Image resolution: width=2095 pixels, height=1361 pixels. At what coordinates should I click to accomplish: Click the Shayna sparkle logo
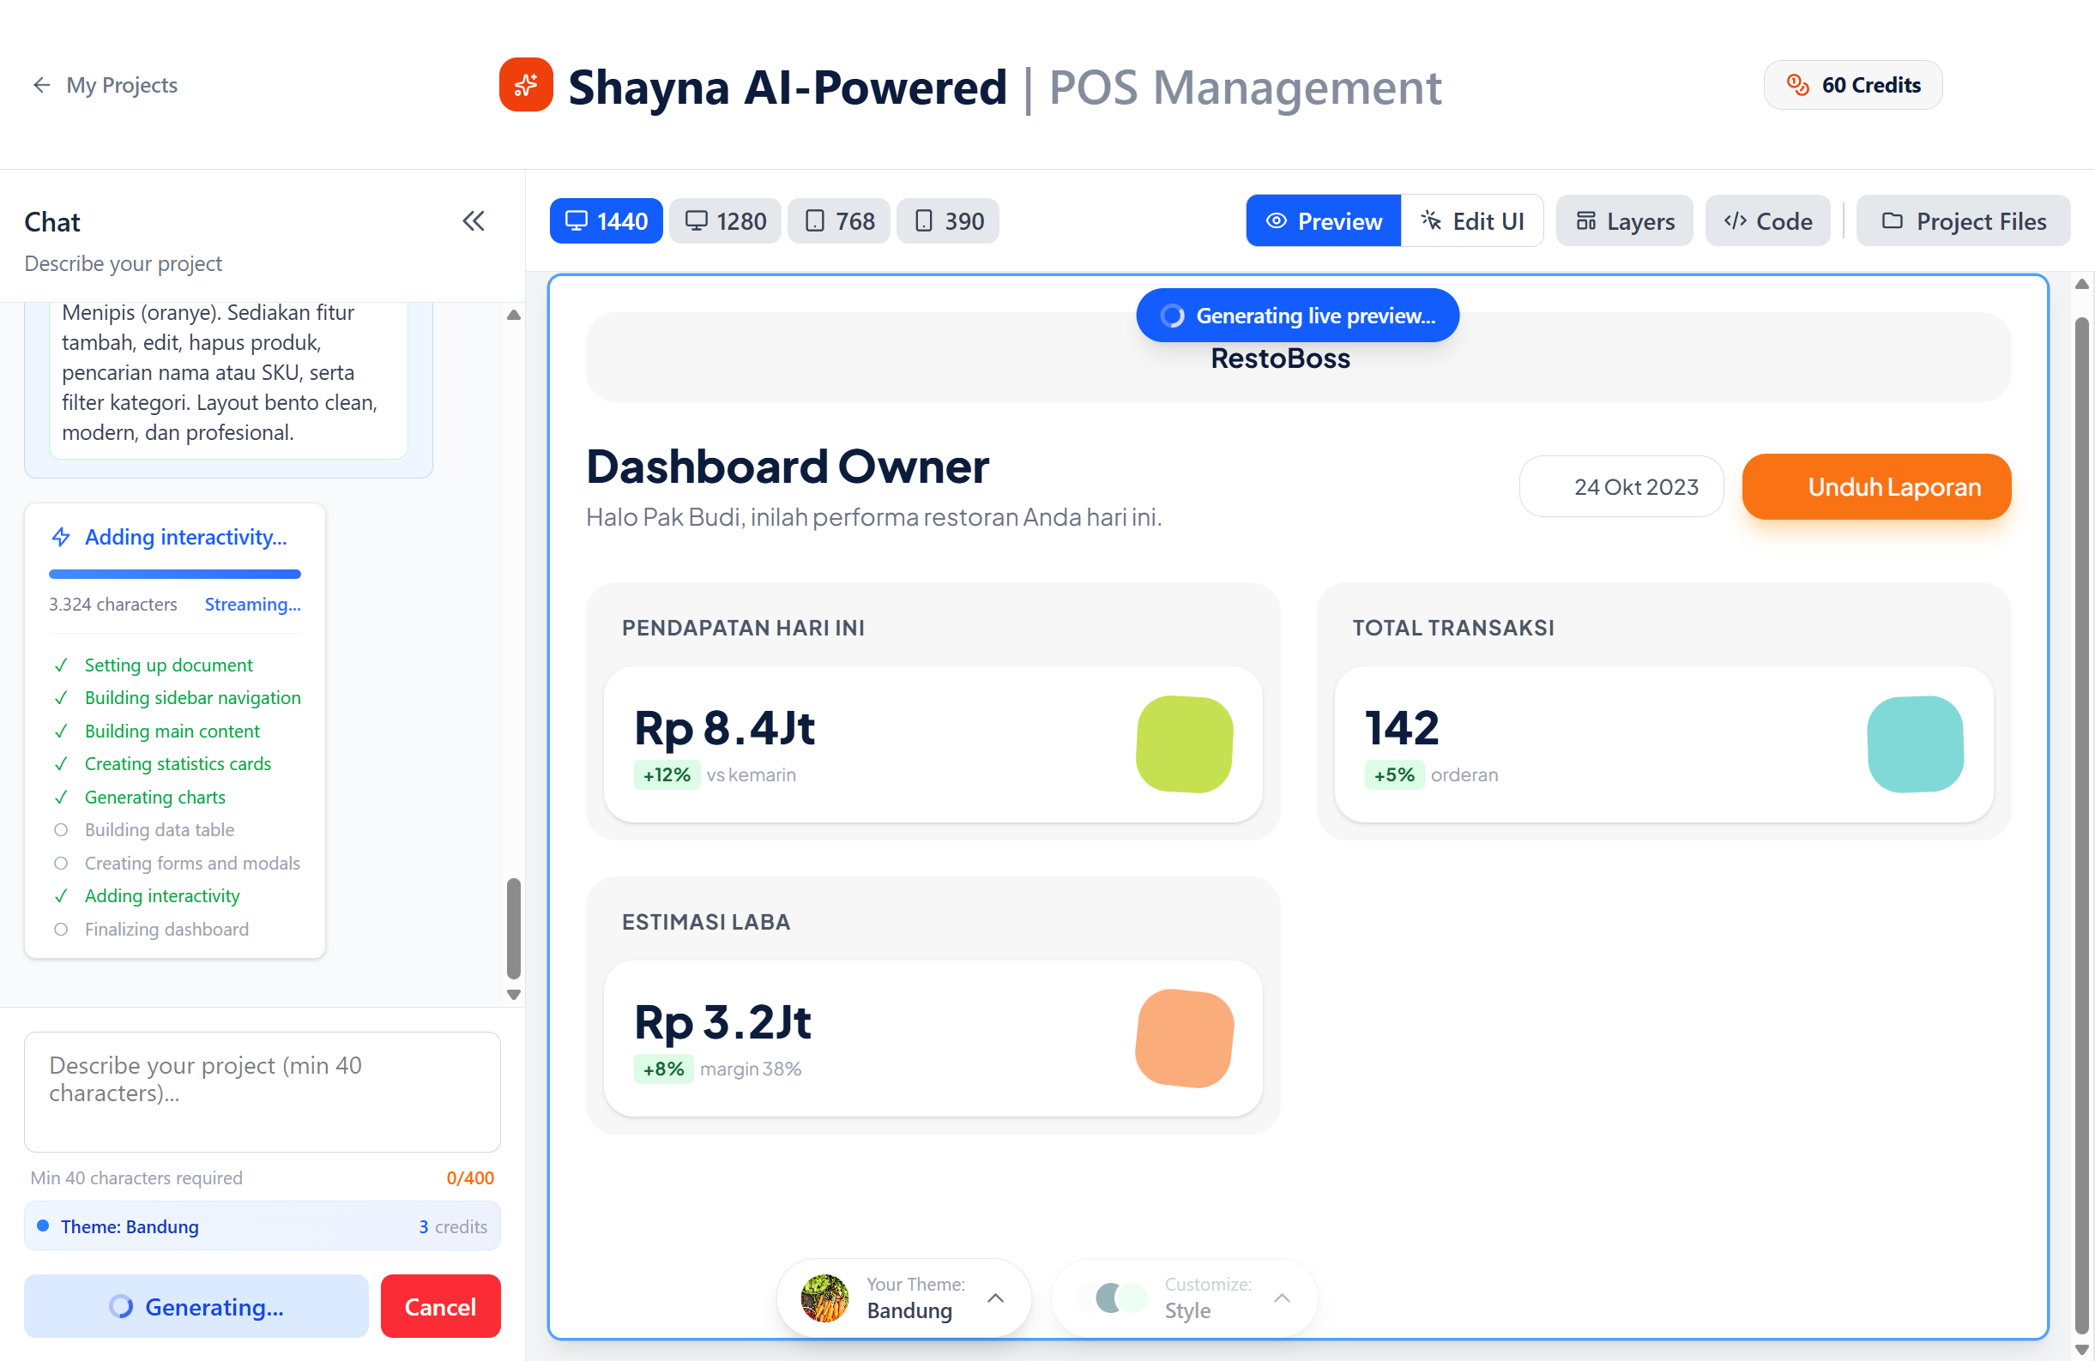(526, 84)
